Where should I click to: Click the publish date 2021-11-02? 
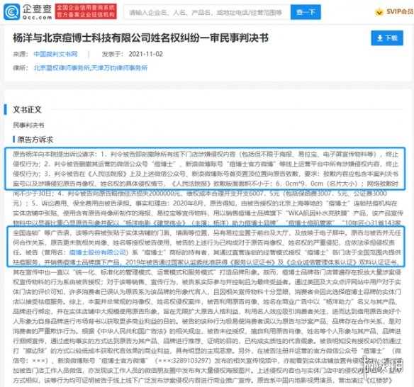(145, 54)
